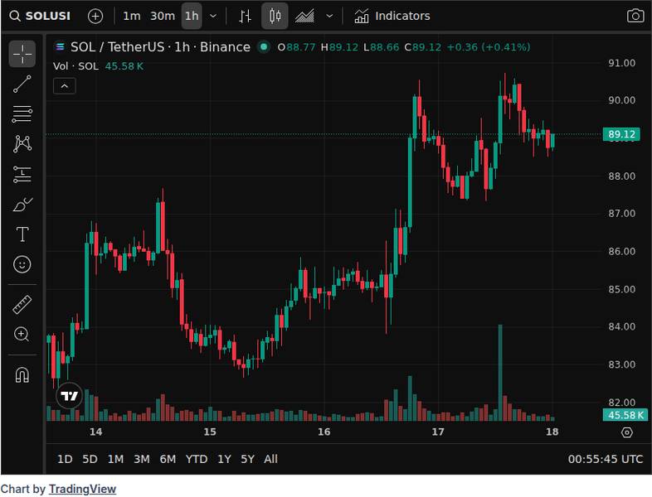The image size is (652, 497).
Task: Open symbol search for SOLUSDT
Action: pyautogui.click(x=40, y=17)
